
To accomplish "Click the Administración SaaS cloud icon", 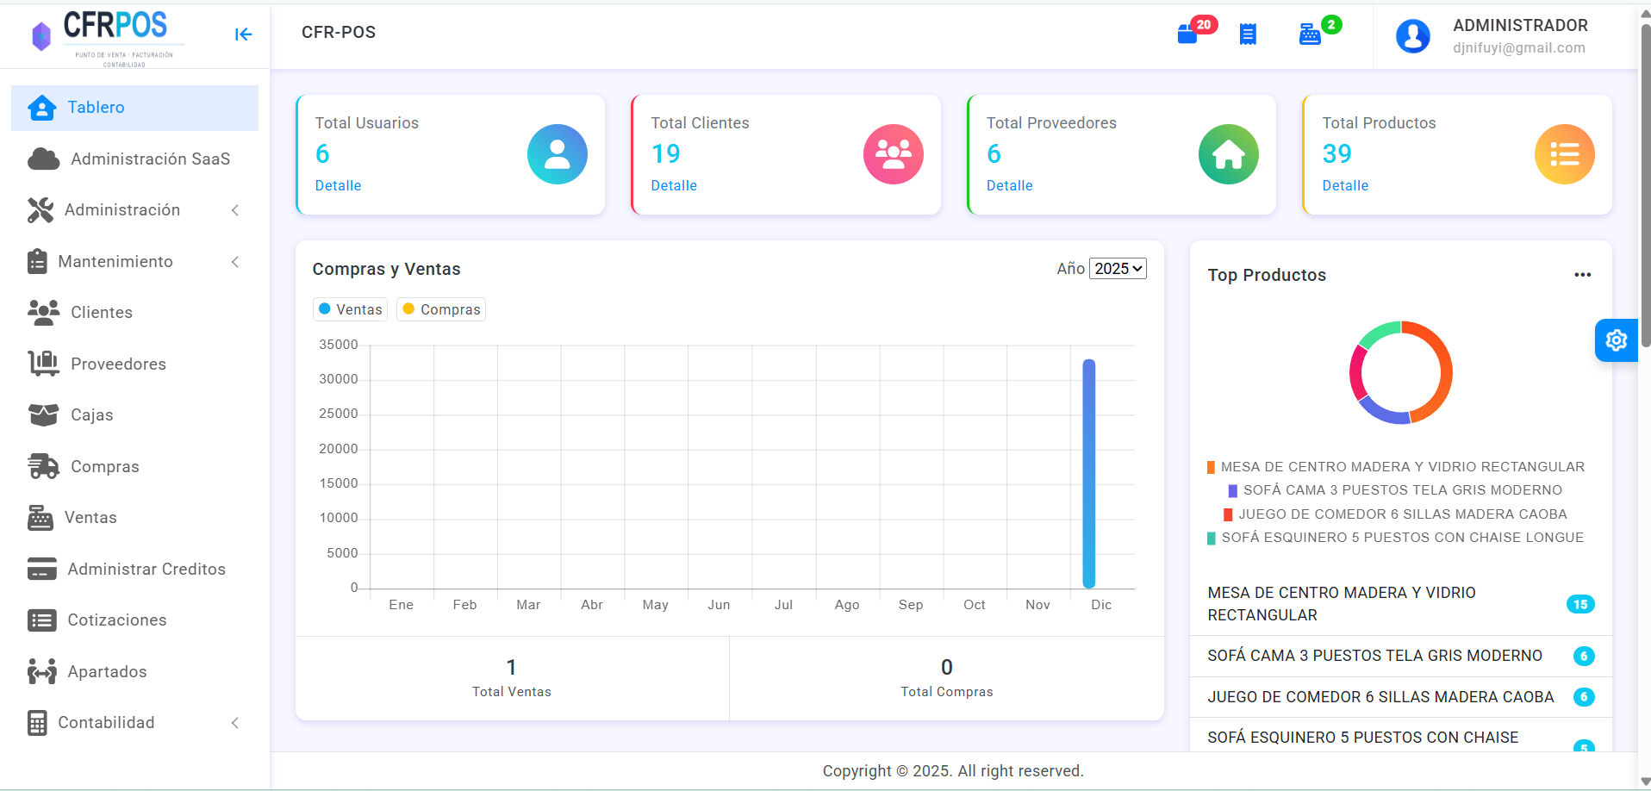I will (x=44, y=159).
